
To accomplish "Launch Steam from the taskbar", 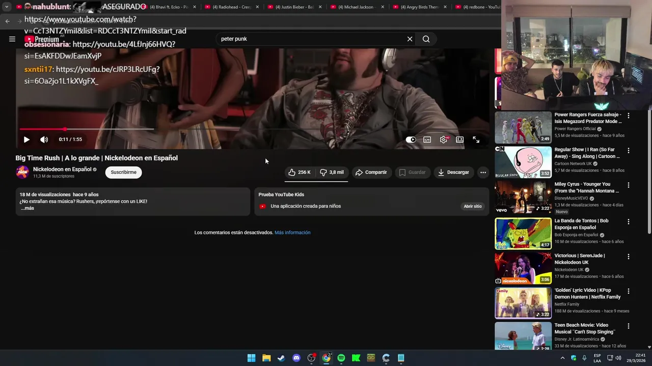I will [x=281, y=358].
